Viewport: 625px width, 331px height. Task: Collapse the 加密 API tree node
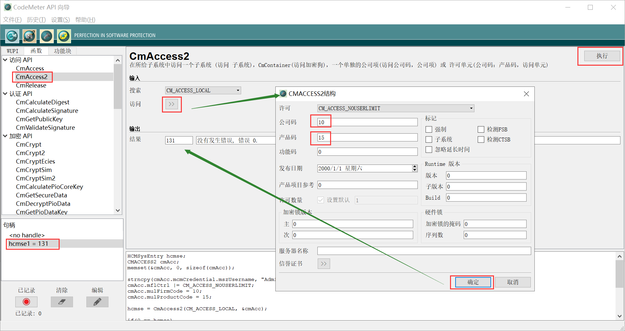coord(5,136)
